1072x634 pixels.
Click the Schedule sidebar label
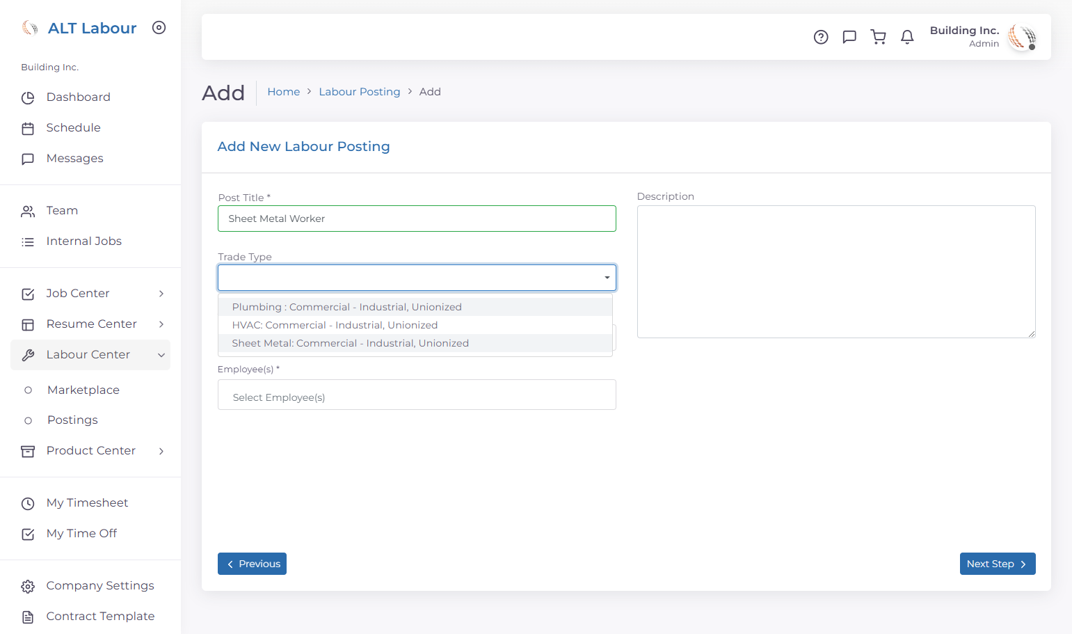point(74,127)
